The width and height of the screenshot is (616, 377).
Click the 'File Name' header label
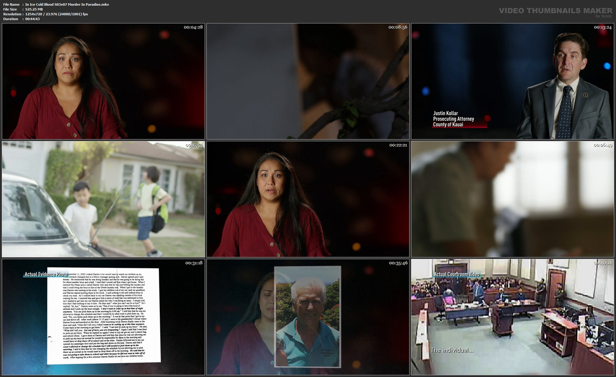tap(11, 4)
